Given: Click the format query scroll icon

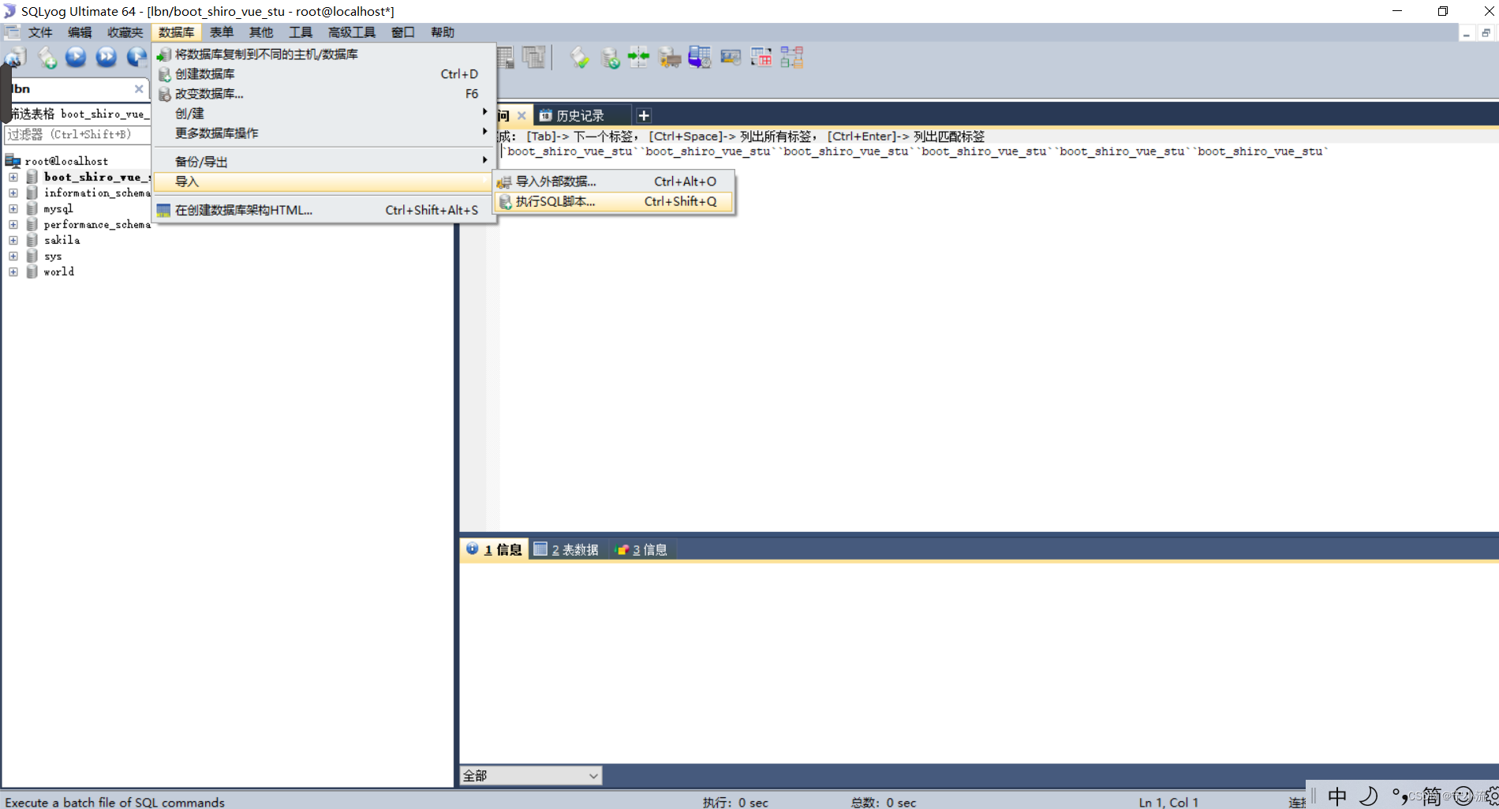Looking at the screenshot, I should click(x=580, y=57).
